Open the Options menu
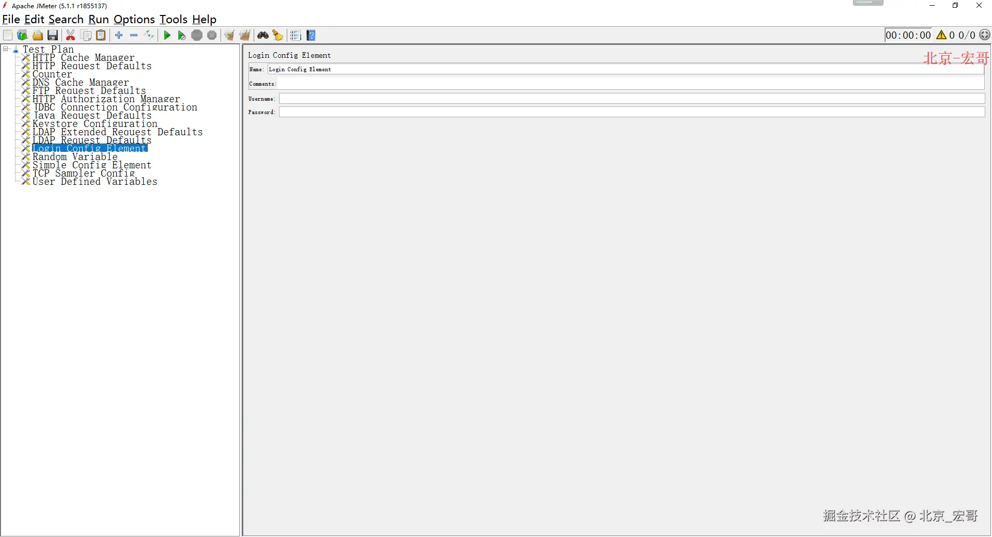Screen dimensions: 992x537 pos(134,20)
